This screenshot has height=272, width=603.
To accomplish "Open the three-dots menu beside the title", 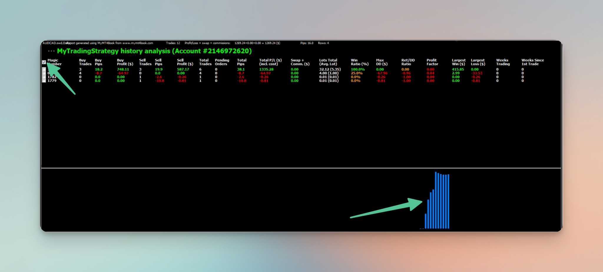I will tap(51, 51).
